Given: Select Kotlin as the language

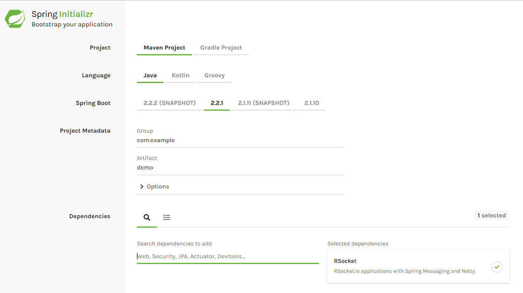Looking at the screenshot, I should coord(180,76).
